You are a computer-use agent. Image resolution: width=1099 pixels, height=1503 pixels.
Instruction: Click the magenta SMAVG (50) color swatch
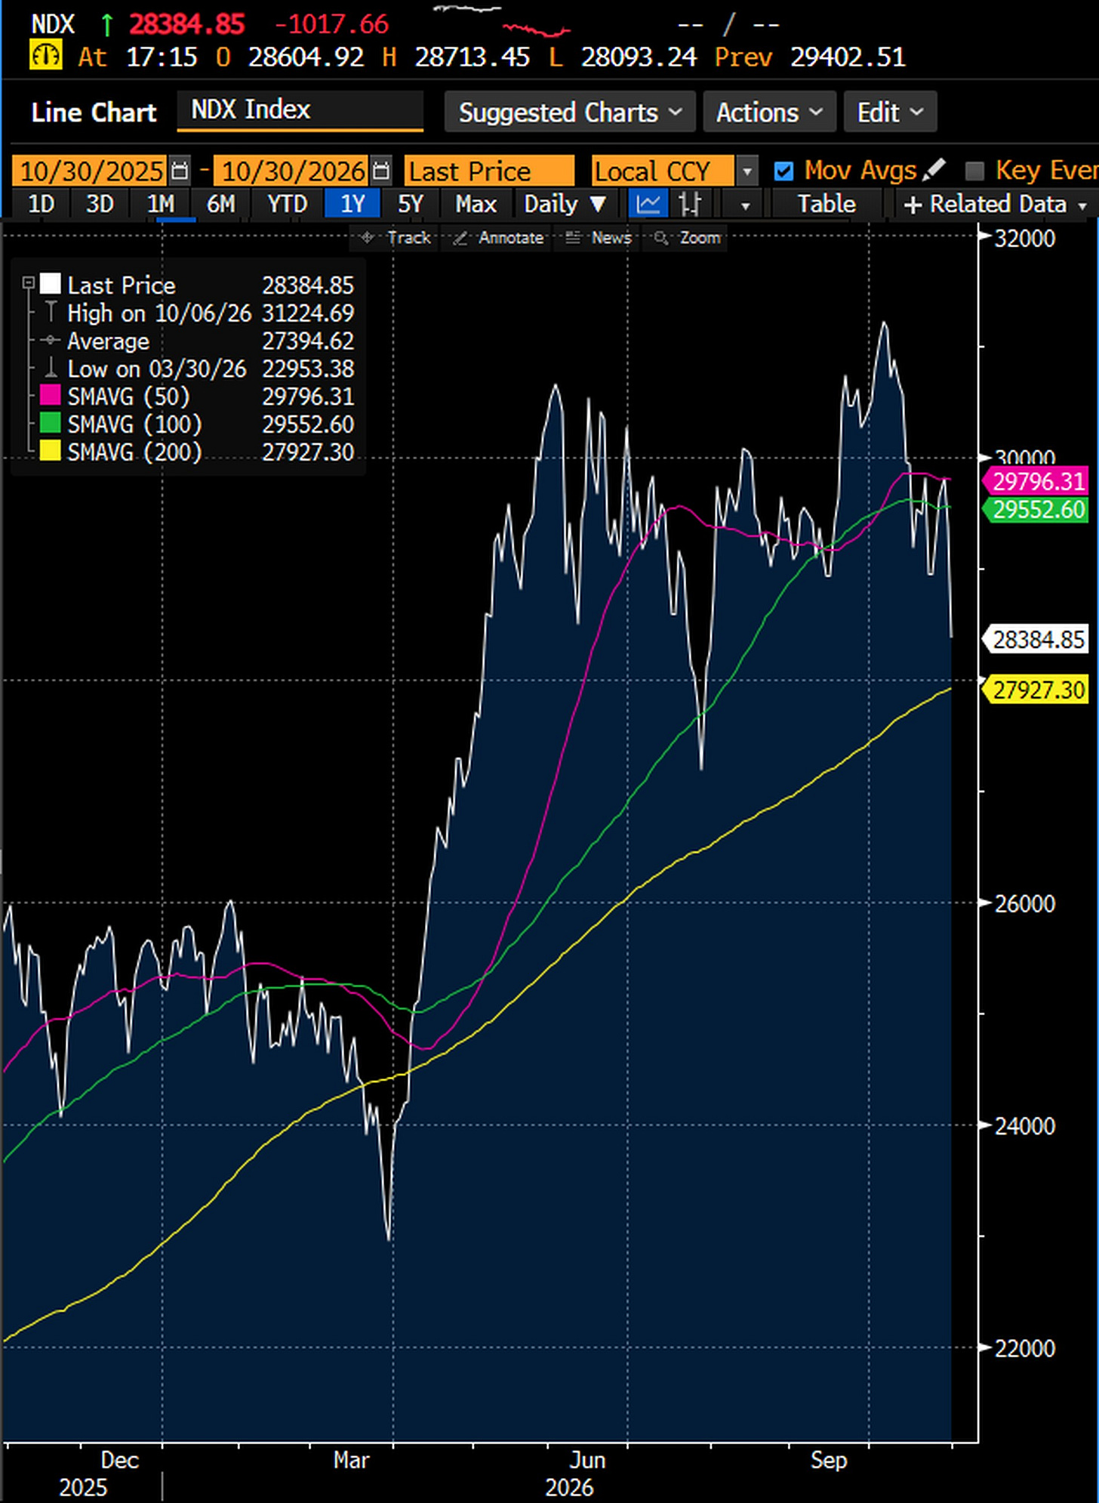pyautogui.click(x=51, y=396)
